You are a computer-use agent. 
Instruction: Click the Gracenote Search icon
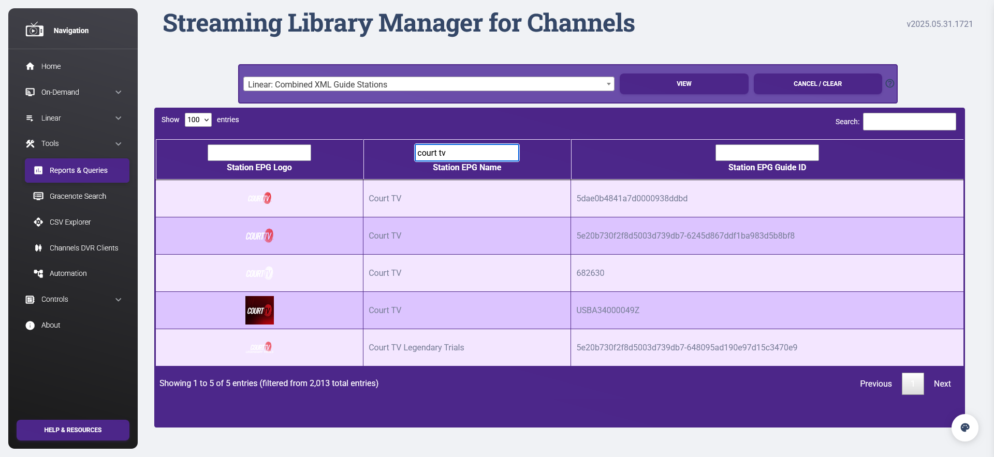(x=38, y=196)
